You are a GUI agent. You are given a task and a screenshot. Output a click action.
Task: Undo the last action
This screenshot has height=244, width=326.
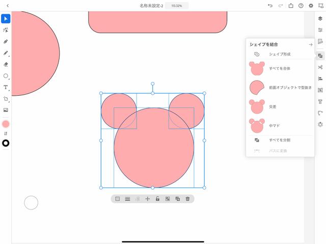coord(270,6)
